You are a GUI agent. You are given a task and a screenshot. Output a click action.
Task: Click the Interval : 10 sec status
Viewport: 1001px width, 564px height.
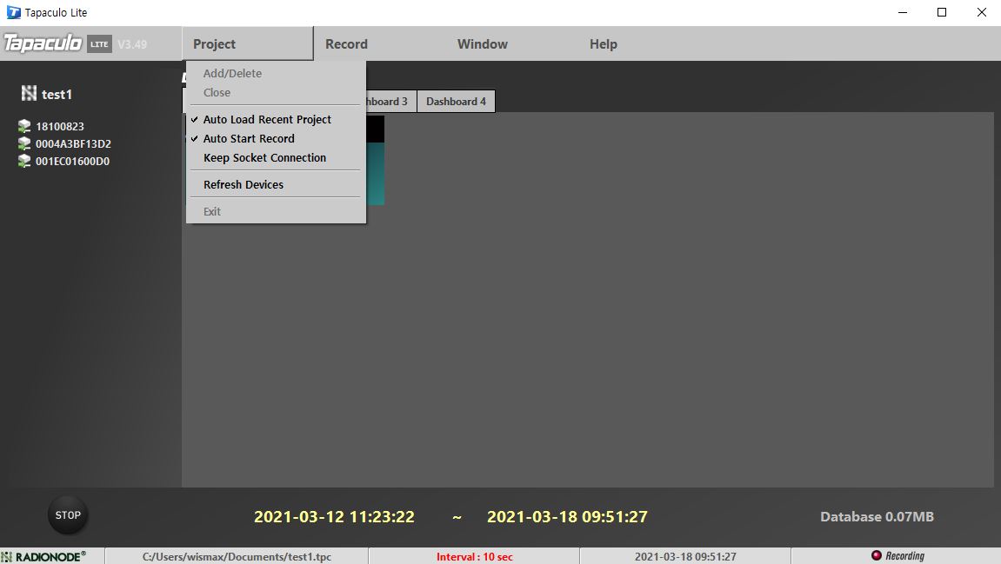474,556
